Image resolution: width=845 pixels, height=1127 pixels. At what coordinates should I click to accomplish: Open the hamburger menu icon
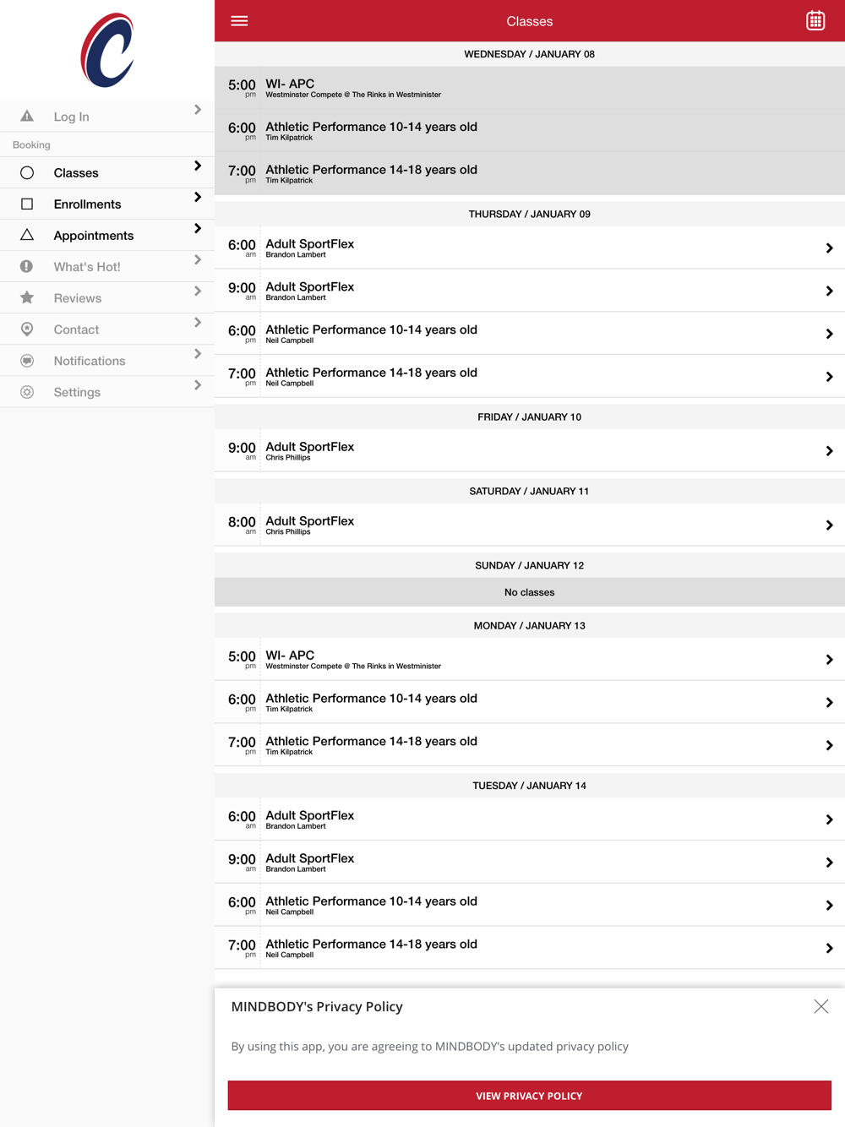[239, 21]
